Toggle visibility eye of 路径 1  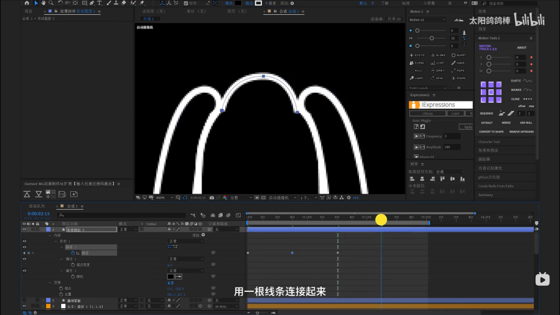(24, 247)
